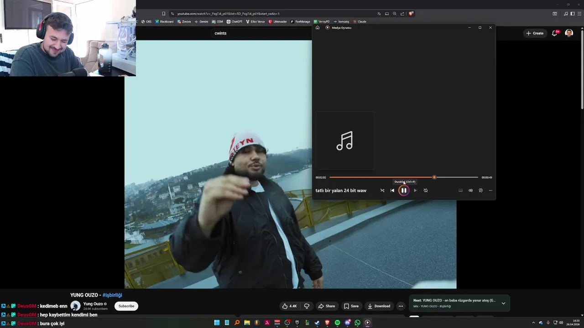Open the Lifeinvader bookmark

277,21
